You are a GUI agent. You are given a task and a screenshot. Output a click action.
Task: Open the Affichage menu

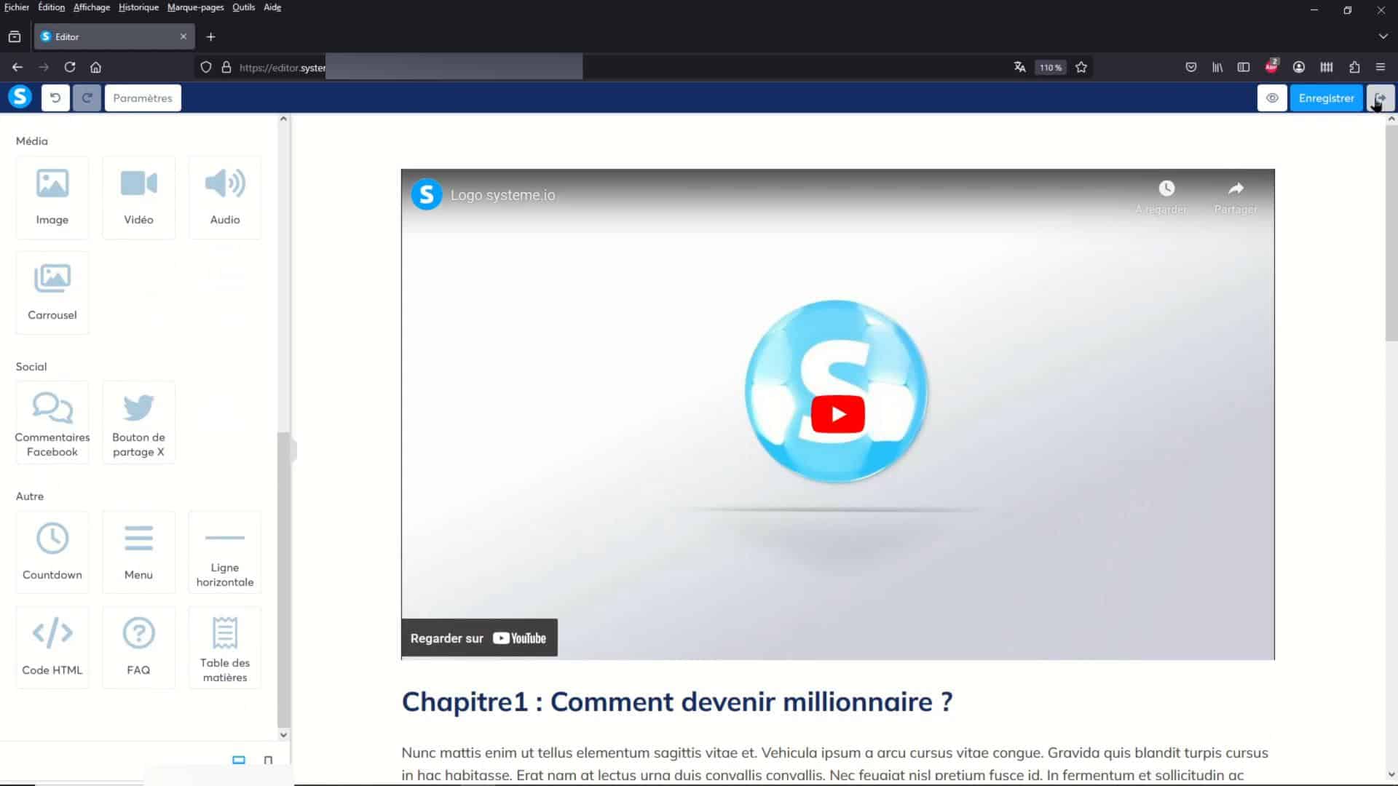pos(92,7)
